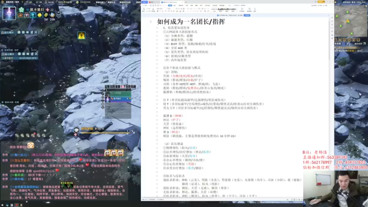Close the lower 战斗统计 panel
Screen dimensions: 368x207
36,54
